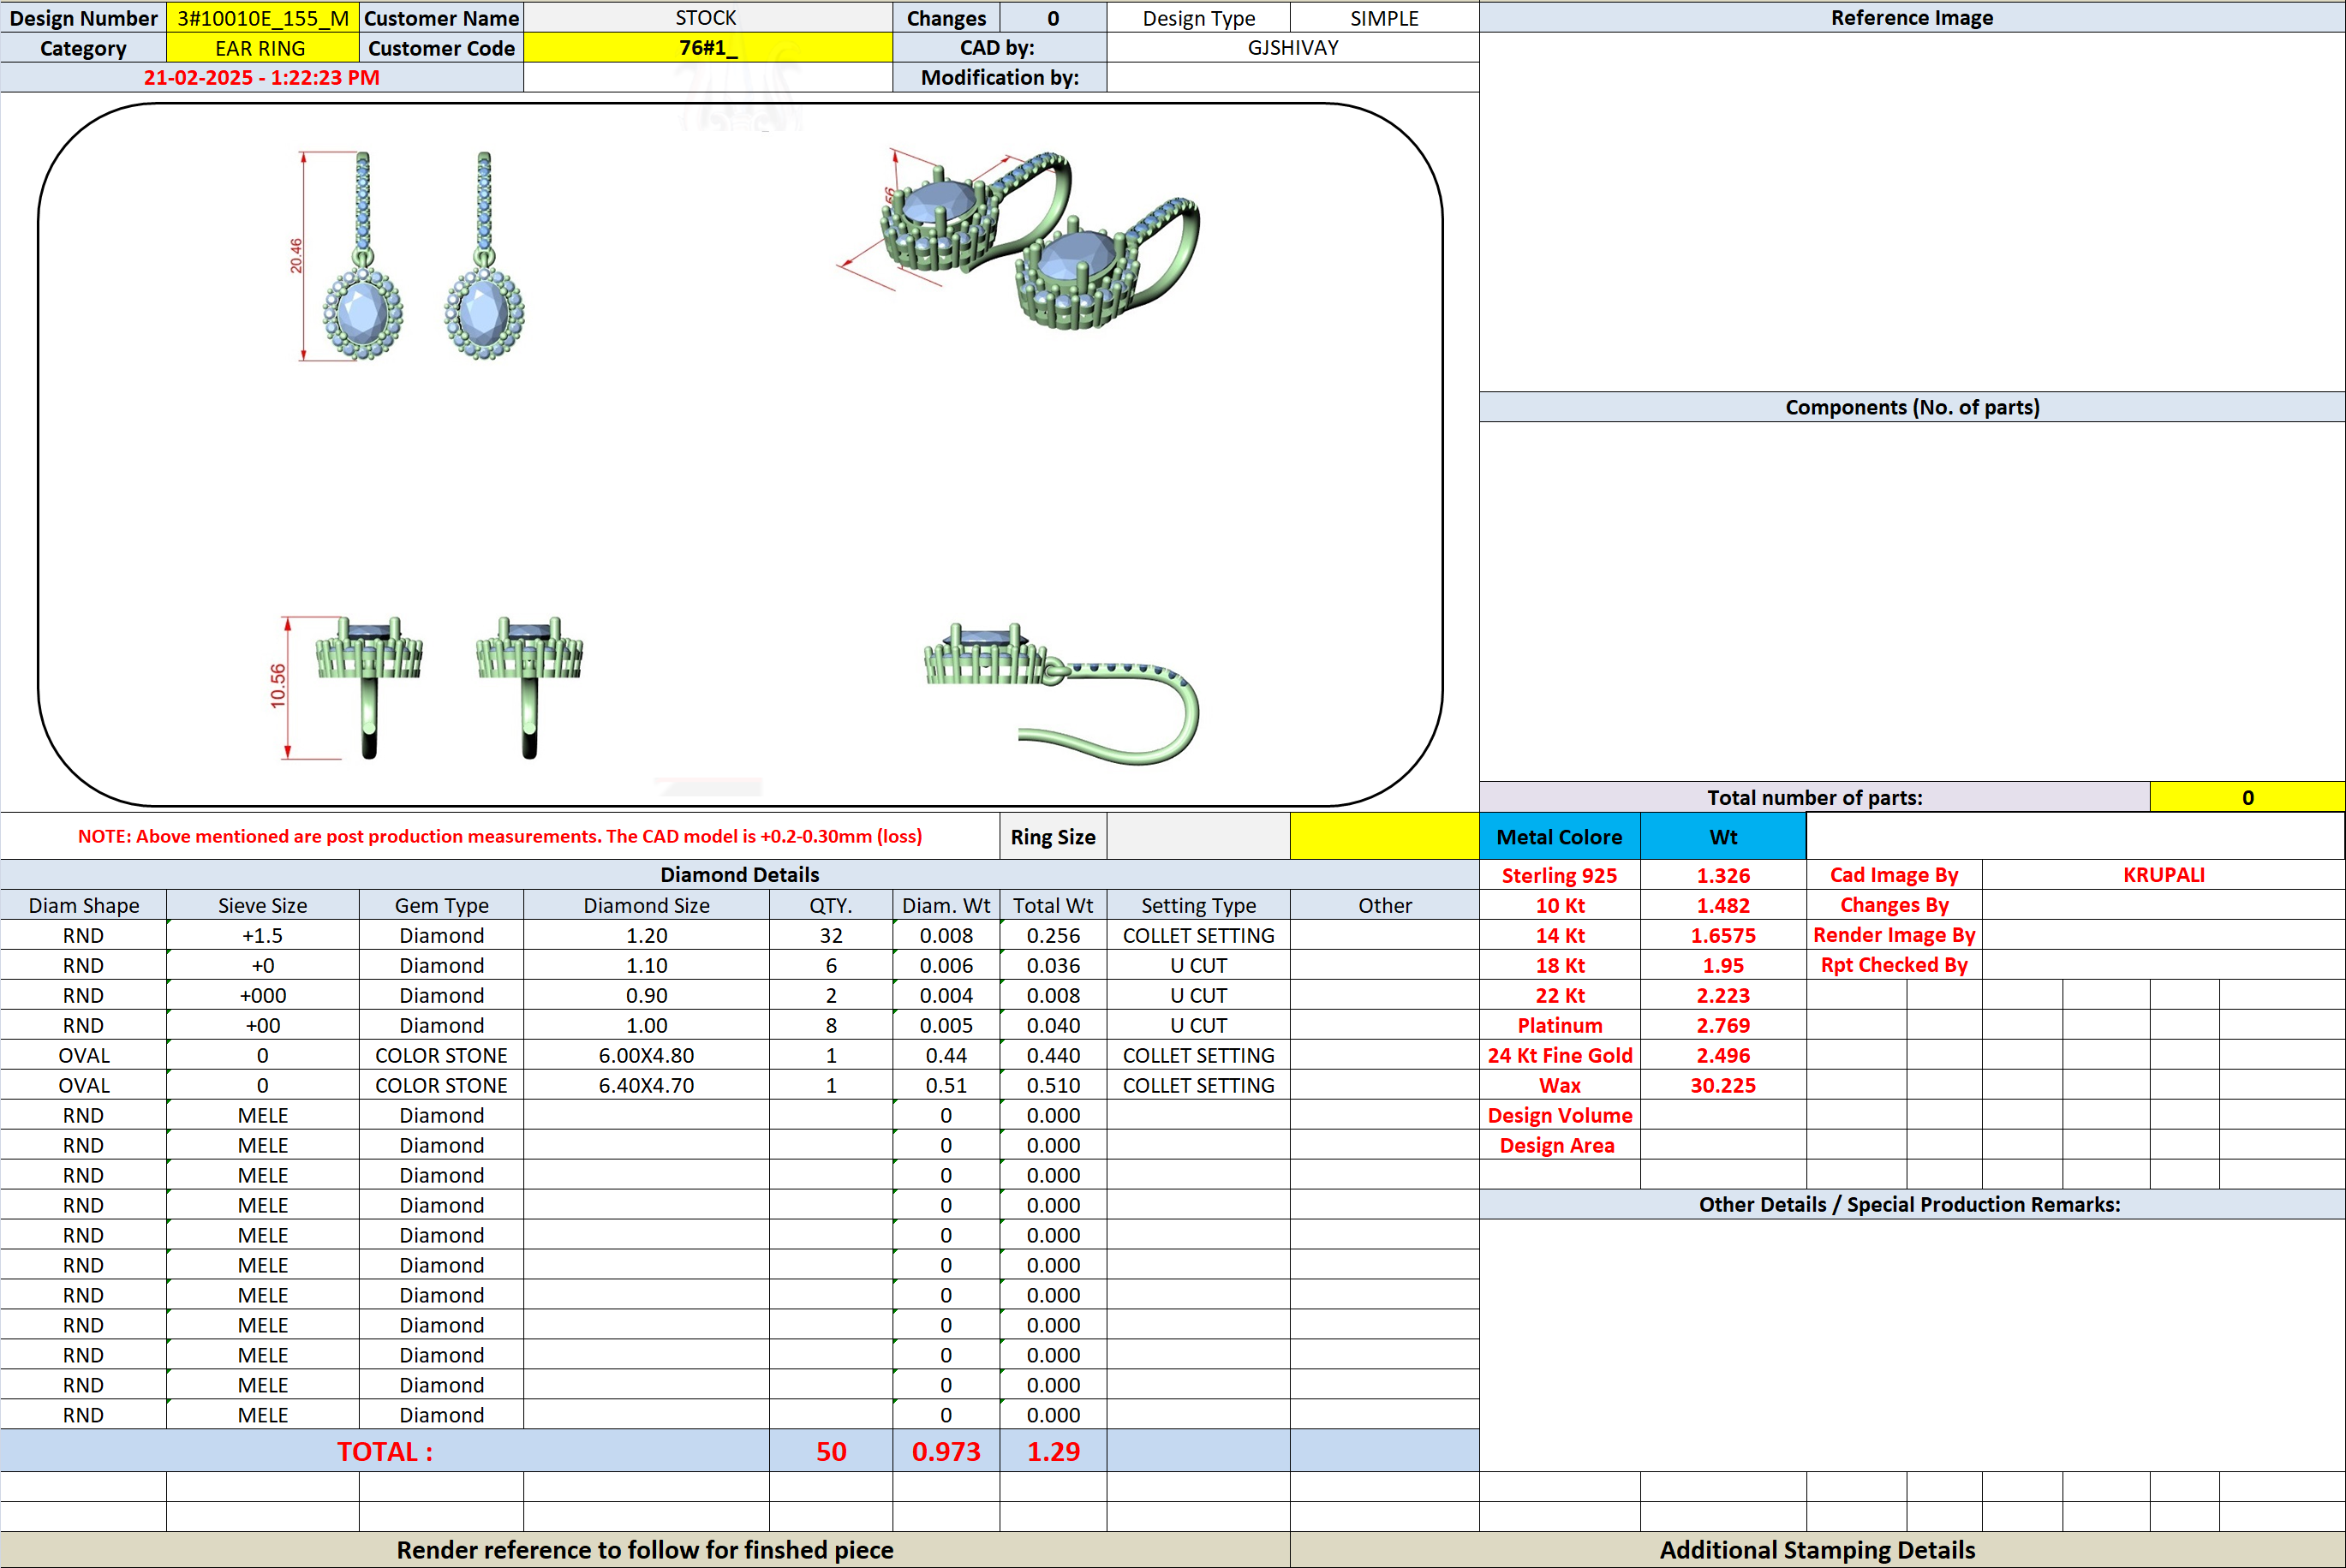Click the GJSHIVAY CAD by cell
This screenshot has width=2346, height=1568.
tap(1292, 48)
